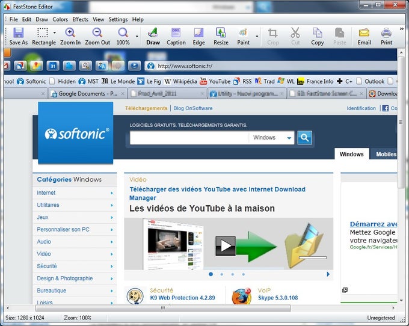Open the Skype 5.3.0.108 link

[278, 298]
